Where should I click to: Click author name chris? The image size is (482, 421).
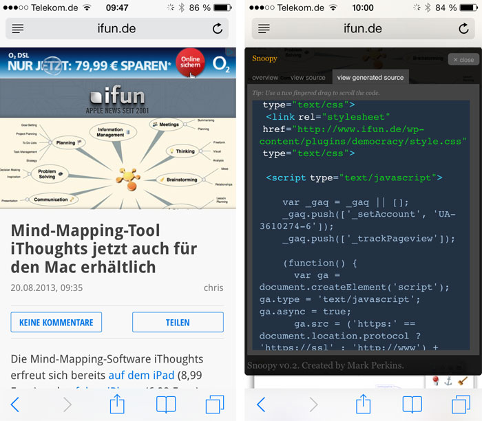tap(213, 288)
